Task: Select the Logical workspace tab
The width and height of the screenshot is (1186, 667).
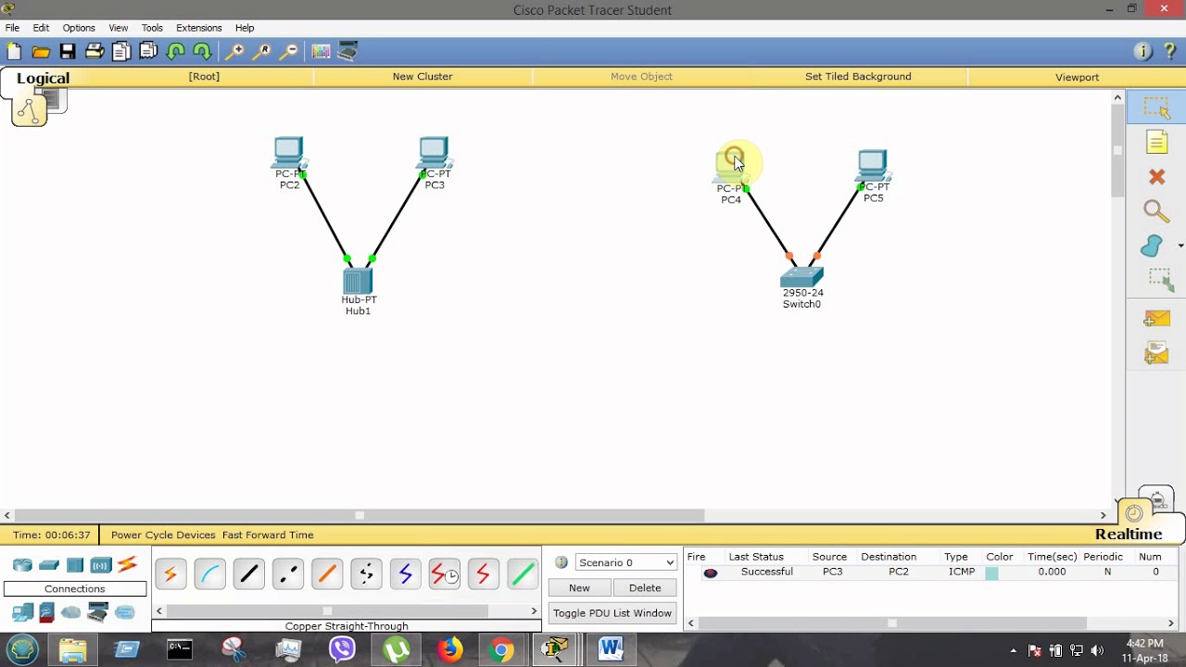Action: [43, 79]
